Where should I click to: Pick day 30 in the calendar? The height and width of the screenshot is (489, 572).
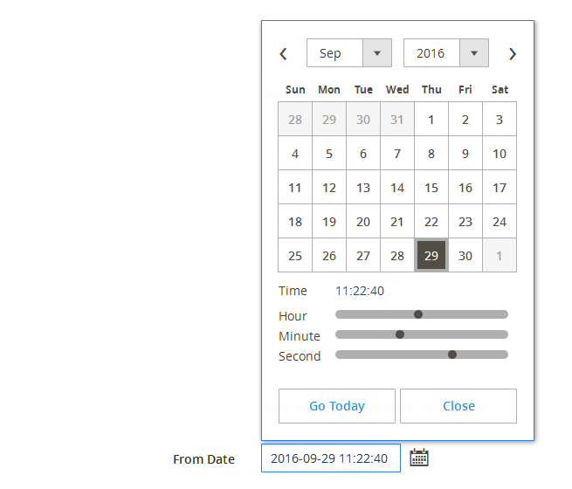(465, 256)
